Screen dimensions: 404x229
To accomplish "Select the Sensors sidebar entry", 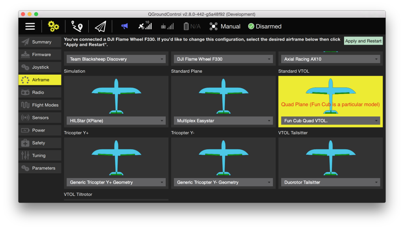I will tap(39, 117).
